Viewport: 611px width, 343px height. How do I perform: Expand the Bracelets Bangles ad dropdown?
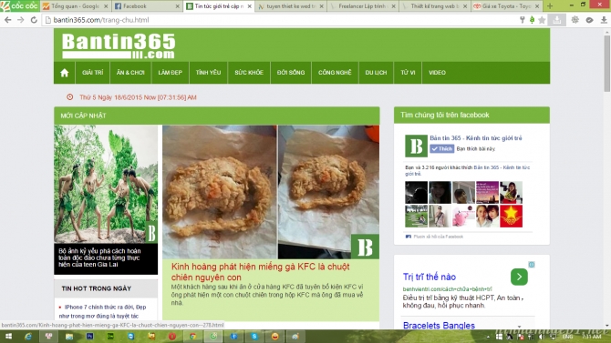click(x=520, y=327)
